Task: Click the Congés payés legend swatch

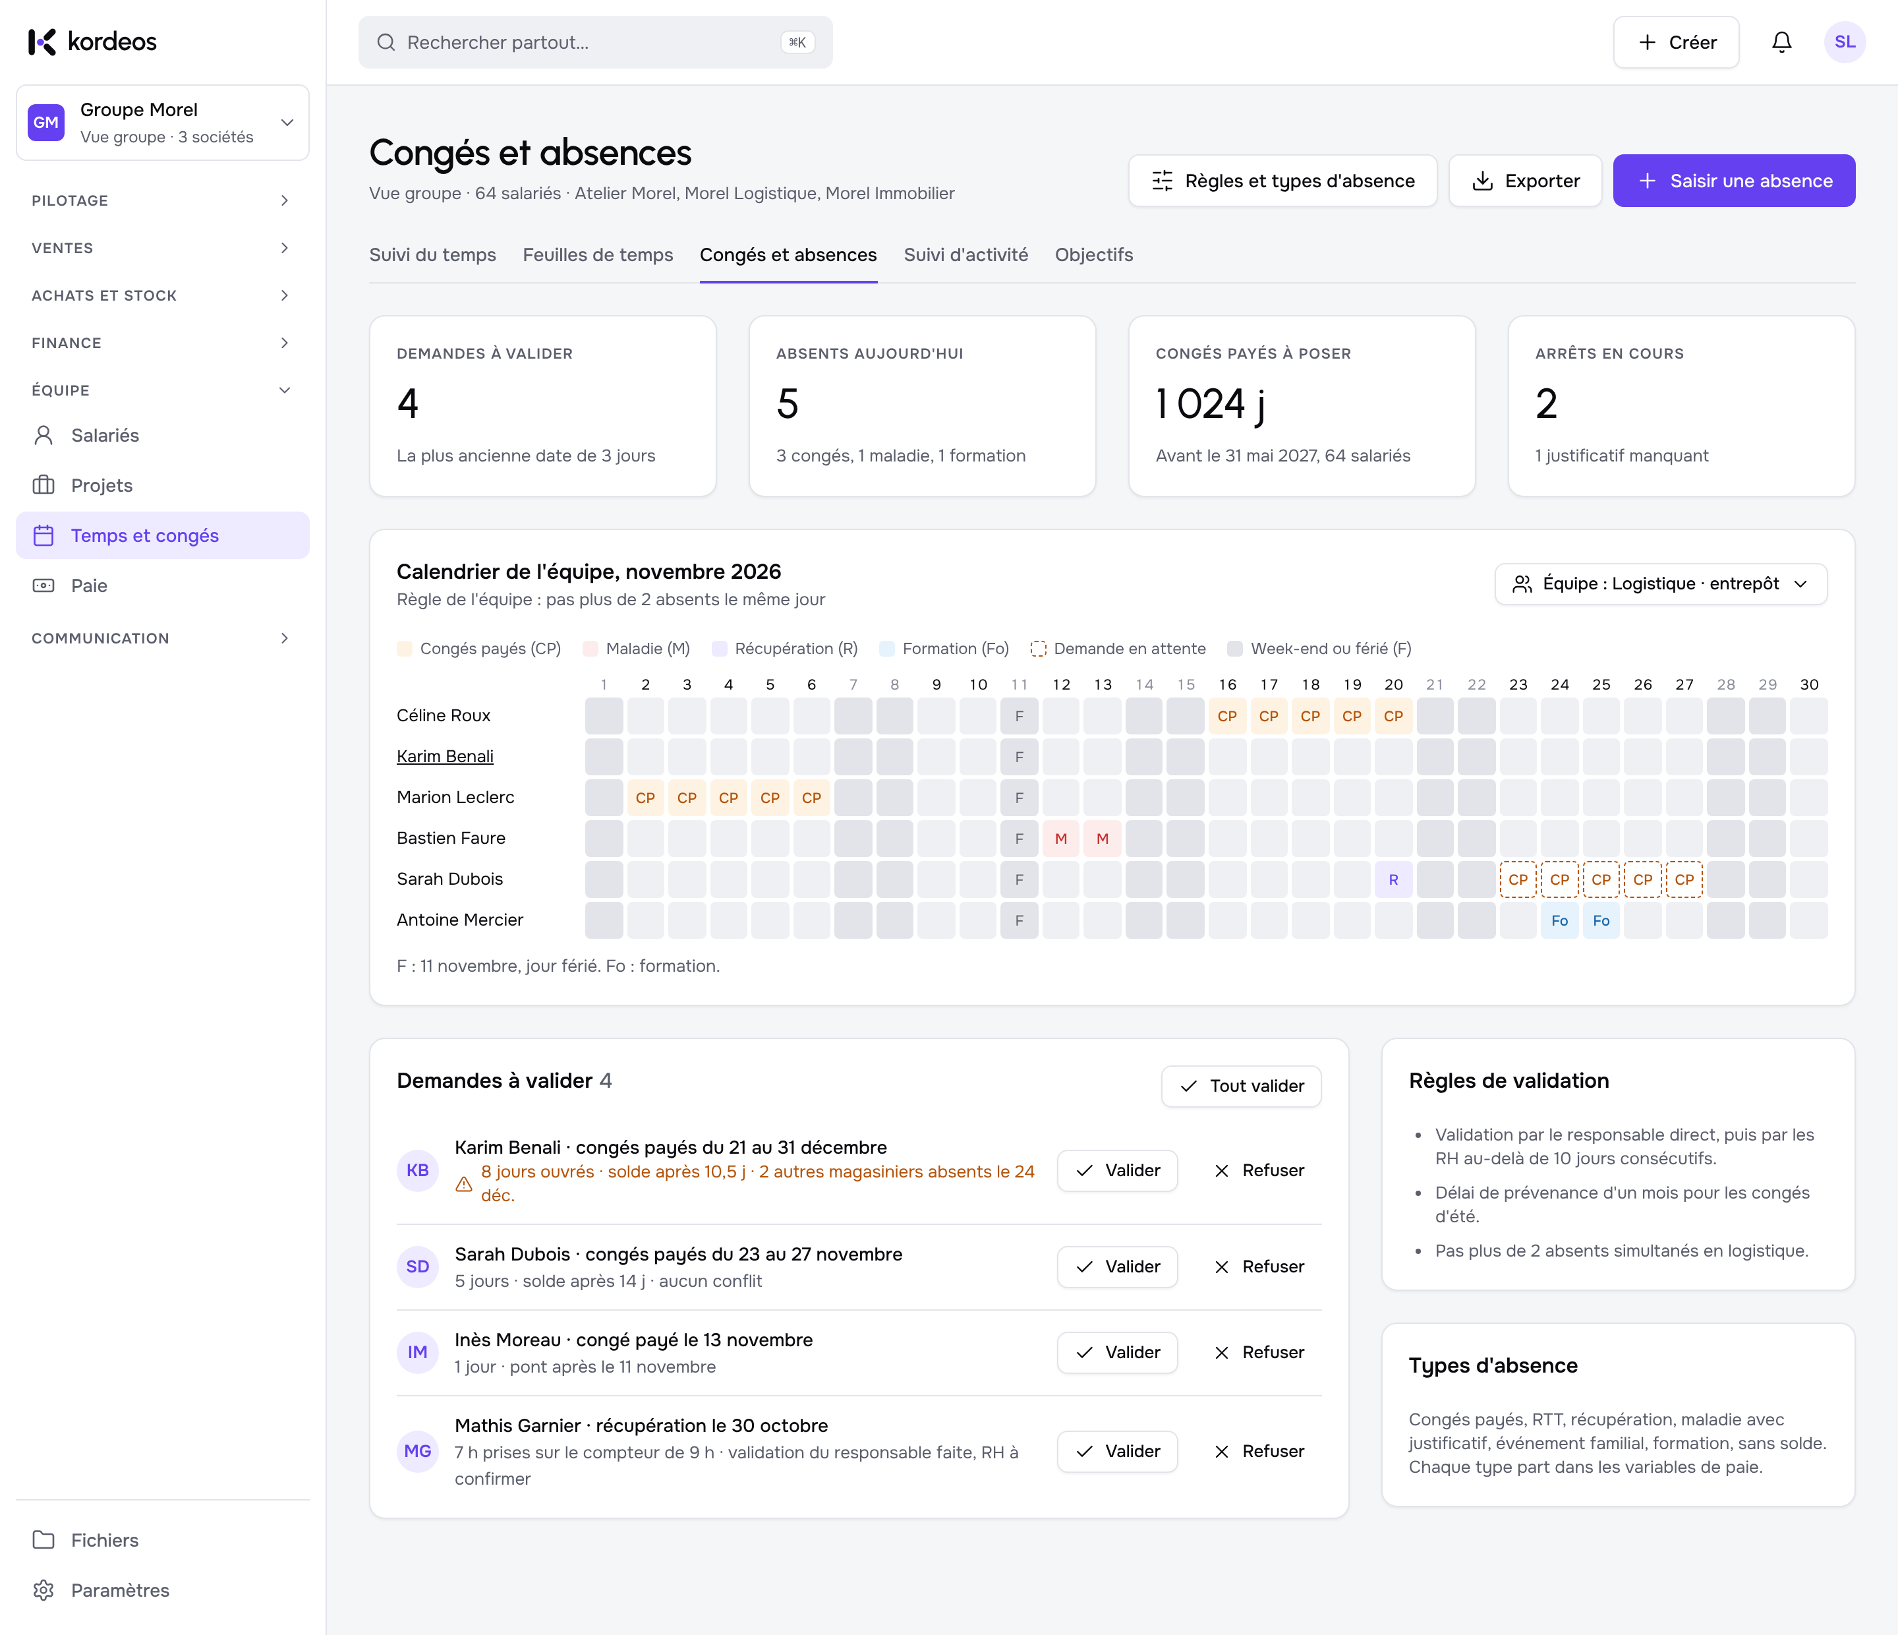Action: click(404, 649)
